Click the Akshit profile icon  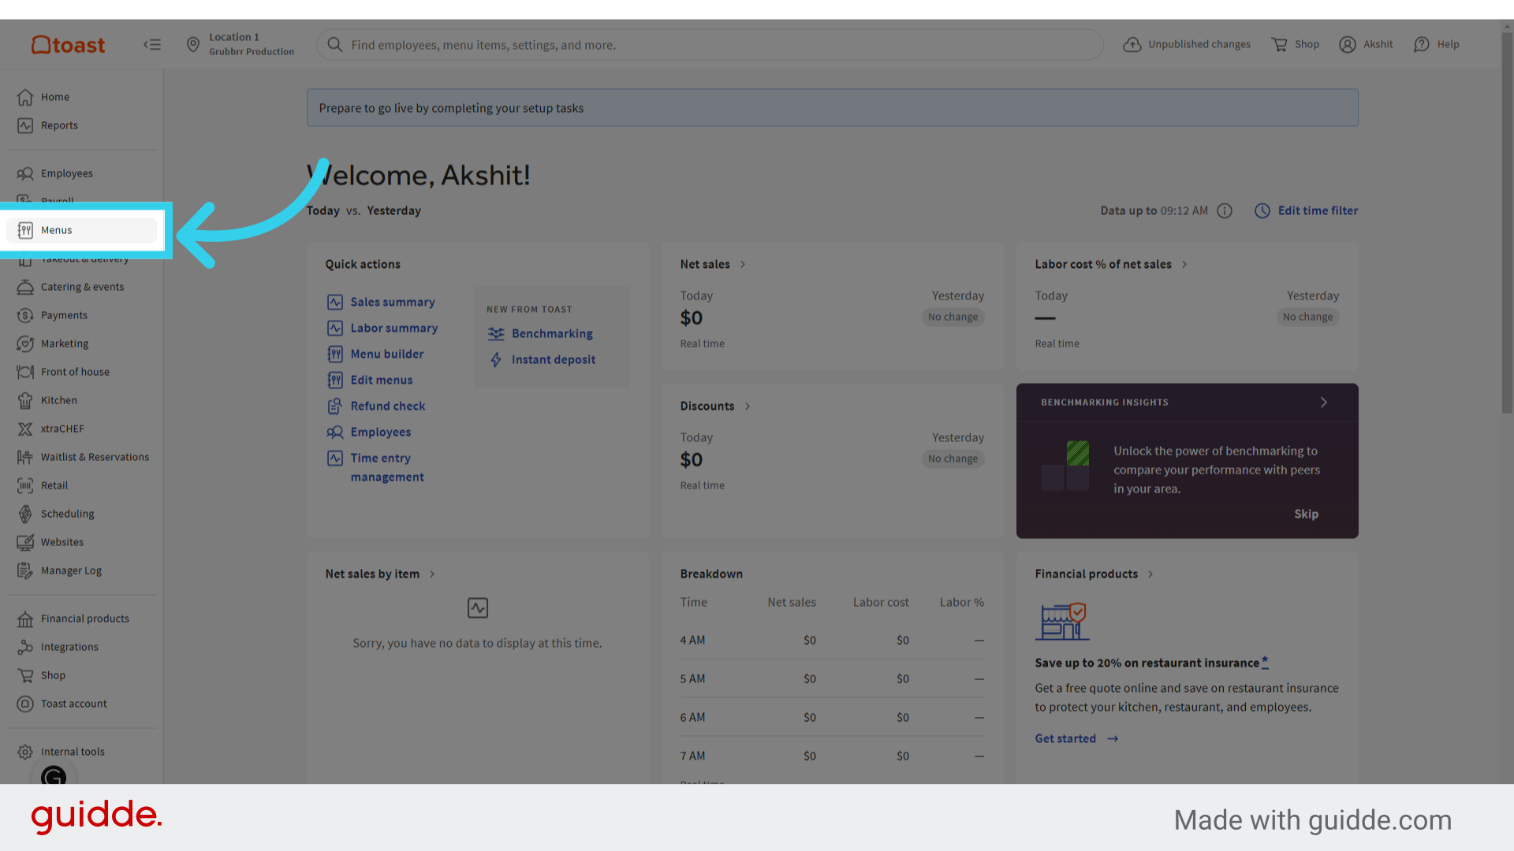coord(1348,45)
